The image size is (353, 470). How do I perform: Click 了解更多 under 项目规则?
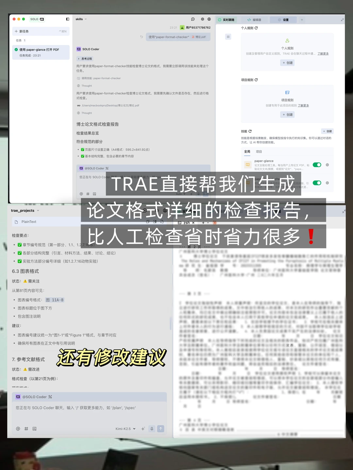point(303,105)
